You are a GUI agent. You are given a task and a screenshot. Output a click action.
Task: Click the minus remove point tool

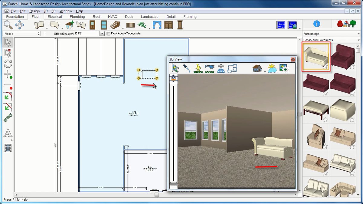(x=8, y=86)
